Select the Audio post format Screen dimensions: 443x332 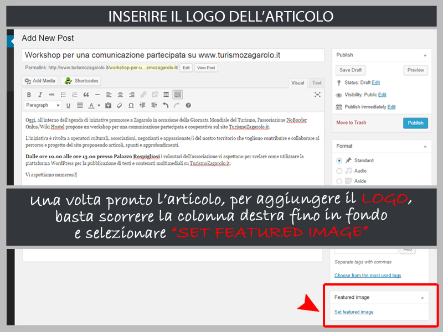(x=339, y=171)
